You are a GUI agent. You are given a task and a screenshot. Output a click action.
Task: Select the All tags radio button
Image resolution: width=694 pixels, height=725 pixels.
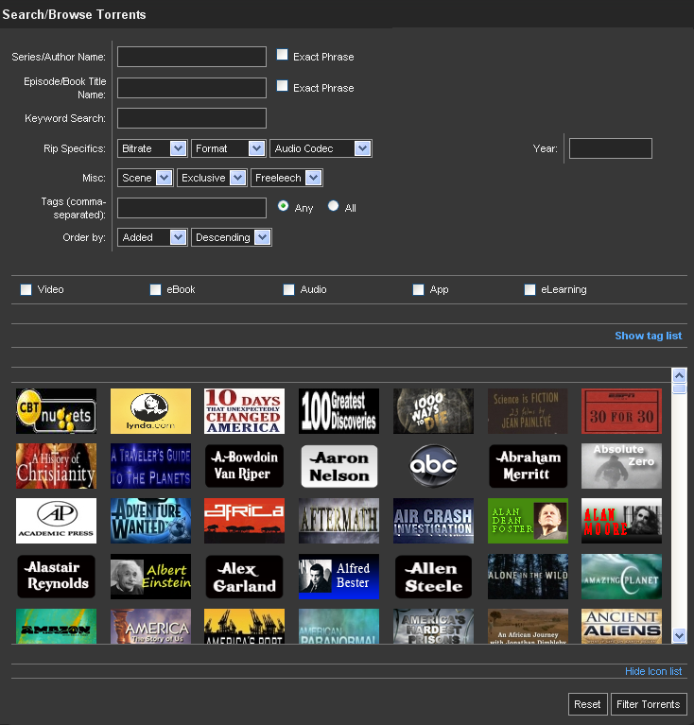333,206
